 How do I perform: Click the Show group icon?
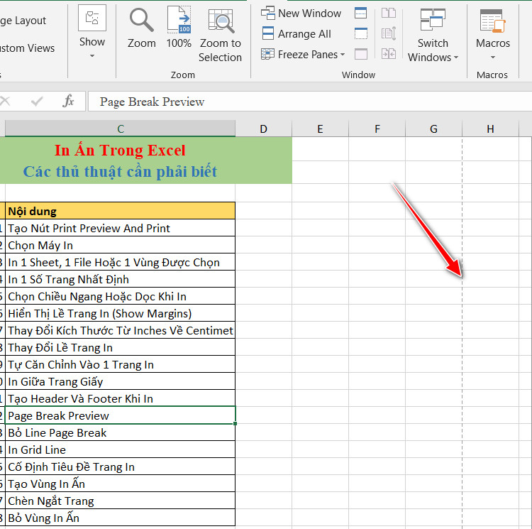click(92, 18)
